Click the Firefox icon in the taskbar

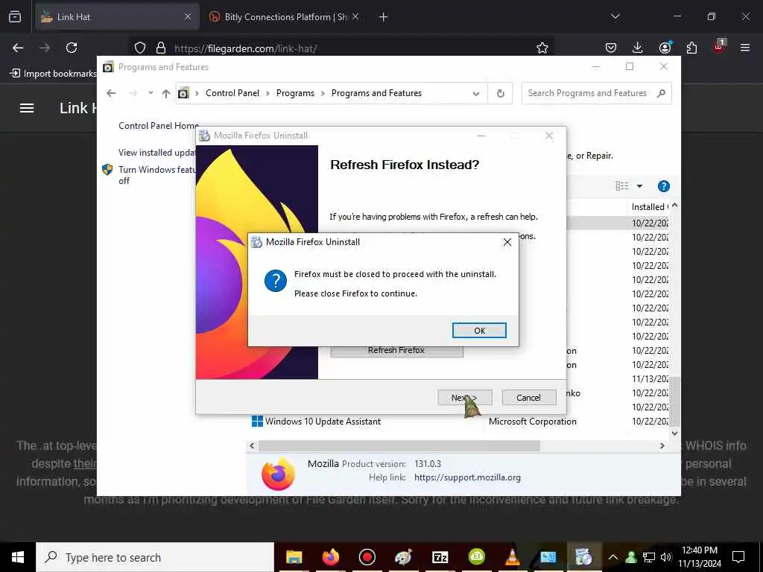tap(330, 557)
